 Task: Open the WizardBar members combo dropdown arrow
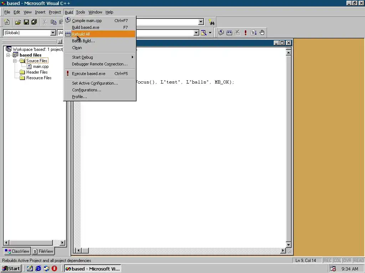[196, 33]
